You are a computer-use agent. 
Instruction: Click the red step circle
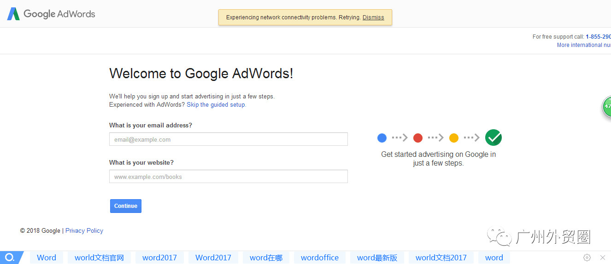point(418,138)
